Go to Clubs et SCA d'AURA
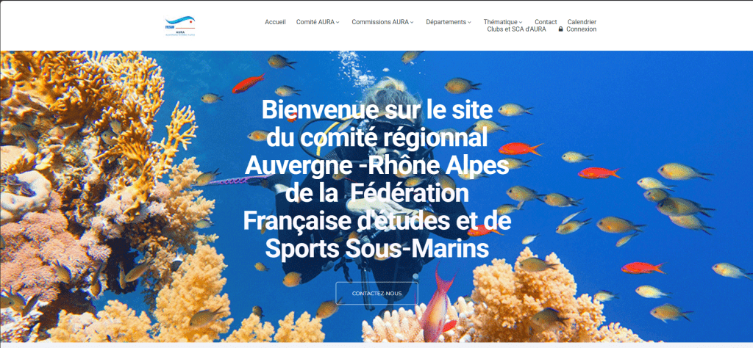Image resolution: width=753 pixels, height=348 pixels. pyautogui.click(x=516, y=29)
